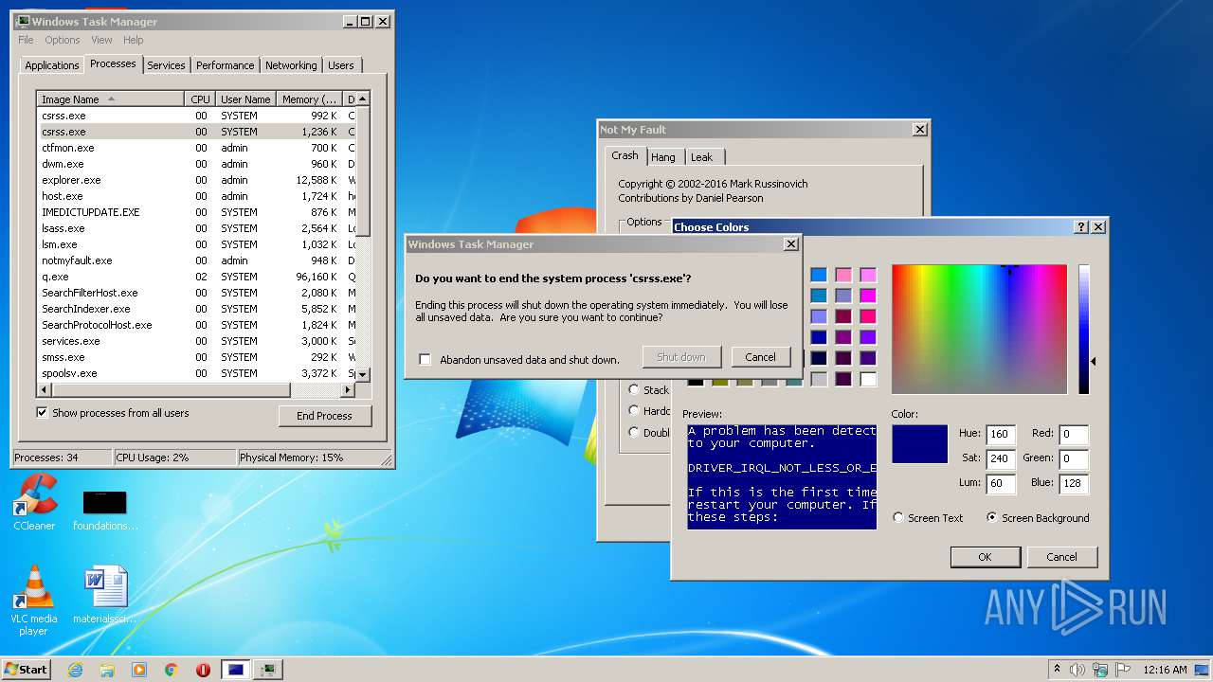This screenshot has width=1213, height=682.
Task: Click the volume speaker tray icon
Action: point(1077,670)
